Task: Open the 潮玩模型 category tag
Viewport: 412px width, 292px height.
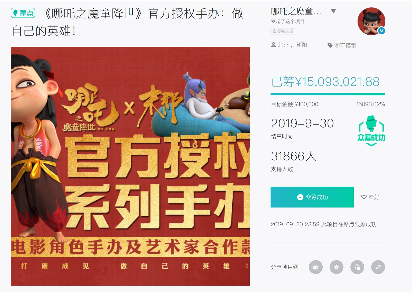Action: pyautogui.click(x=342, y=45)
